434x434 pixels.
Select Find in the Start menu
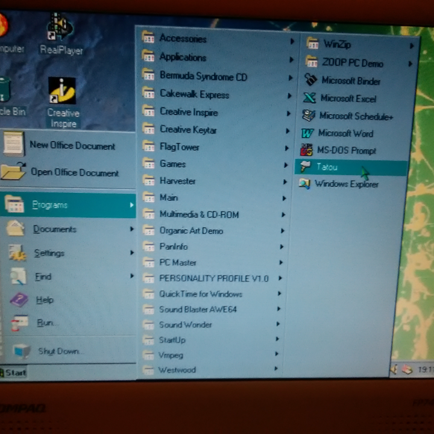pos(68,276)
